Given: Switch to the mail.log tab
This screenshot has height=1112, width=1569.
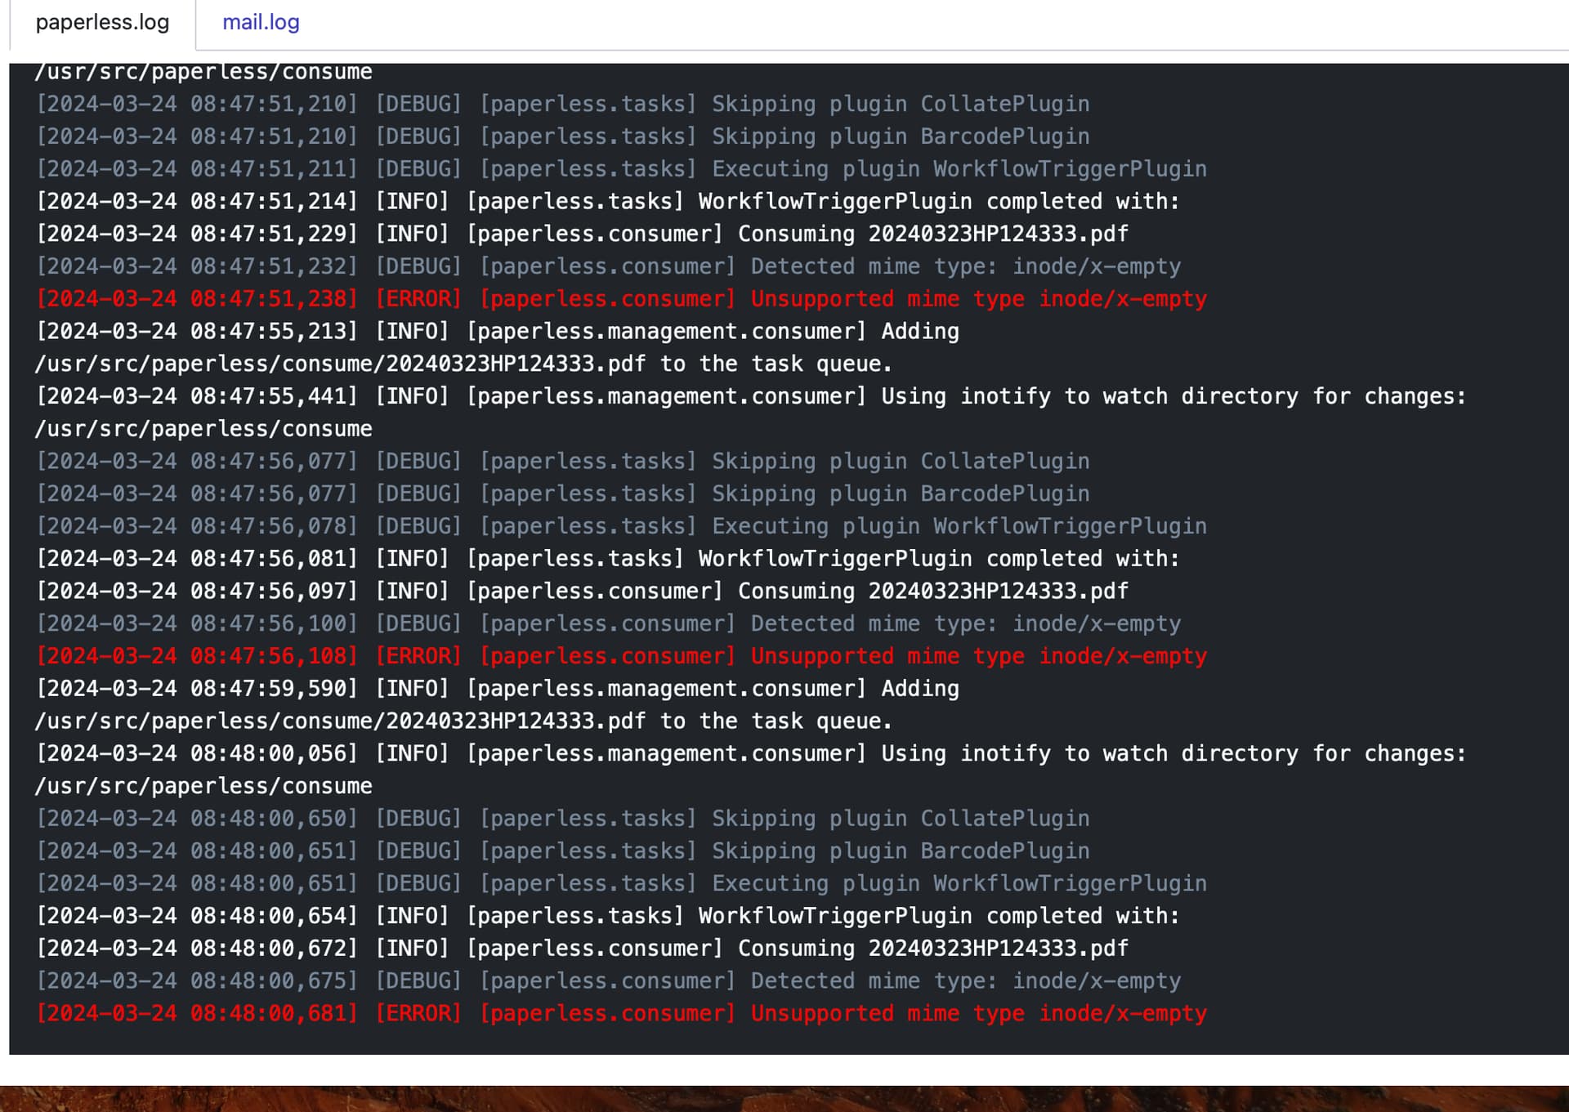Looking at the screenshot, I should tap(261, 22).
